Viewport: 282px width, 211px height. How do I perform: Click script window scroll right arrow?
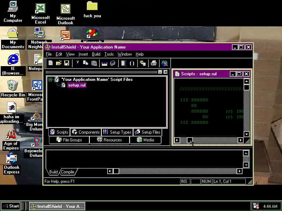[x=240, y=140]
